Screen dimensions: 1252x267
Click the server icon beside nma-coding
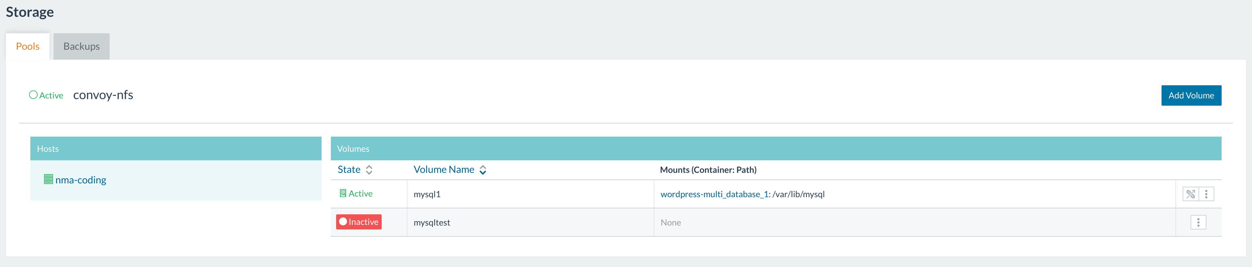[x=48, y=179]
